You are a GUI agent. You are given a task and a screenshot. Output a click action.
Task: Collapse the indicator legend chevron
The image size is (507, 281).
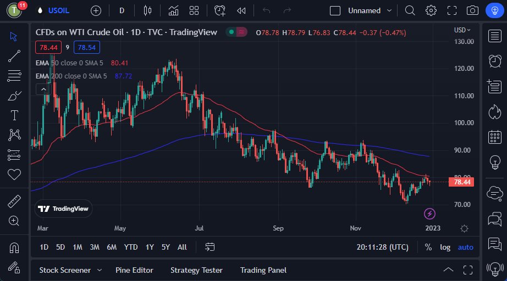[42, 89]
